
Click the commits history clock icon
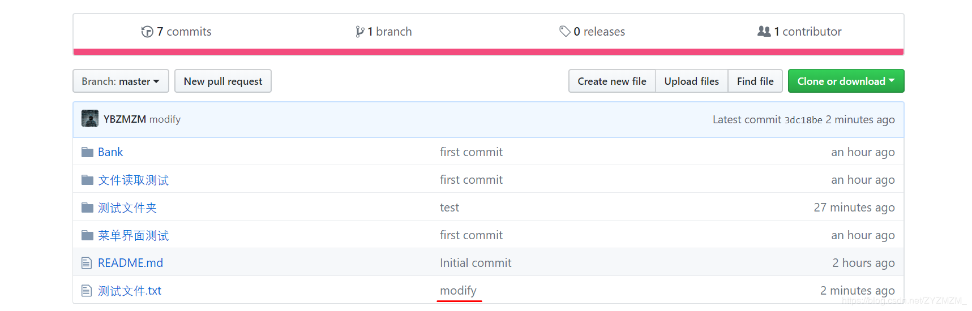click(x=147, y=32)
